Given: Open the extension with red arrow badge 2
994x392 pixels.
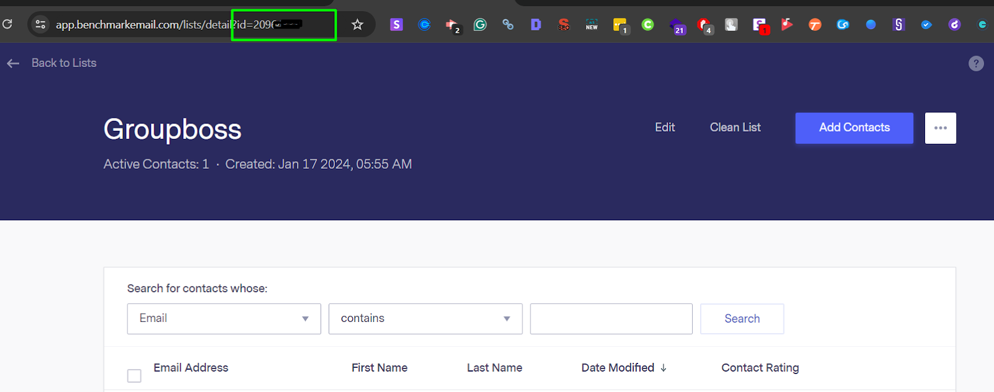Looking at the screenshot, I should (453, 25).
